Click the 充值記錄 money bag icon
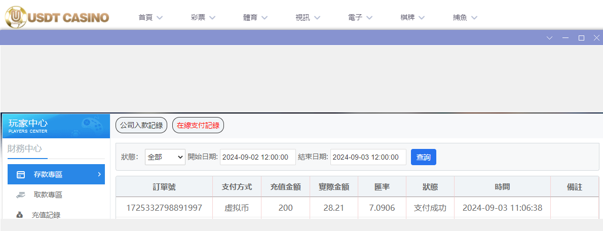 click(x=20, y=215)
